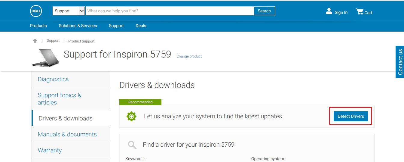Open the Contact us side tab

point(400,62)
